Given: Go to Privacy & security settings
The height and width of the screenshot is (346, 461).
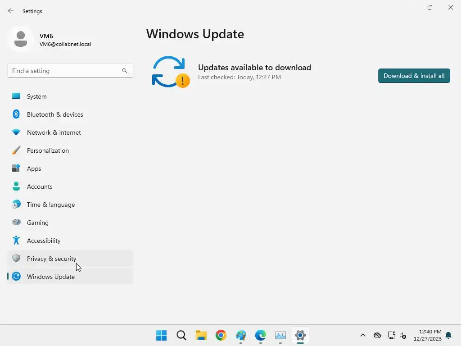Looking at the screenshot, I should tap(70, 259).
